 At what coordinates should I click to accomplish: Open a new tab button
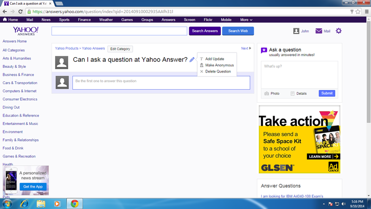59,3
